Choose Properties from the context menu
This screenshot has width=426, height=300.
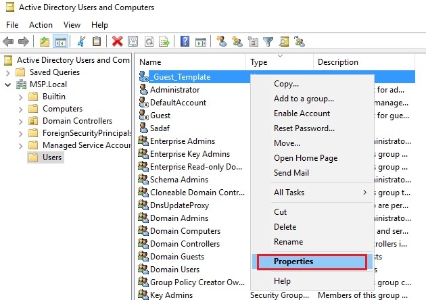[293, 261]
